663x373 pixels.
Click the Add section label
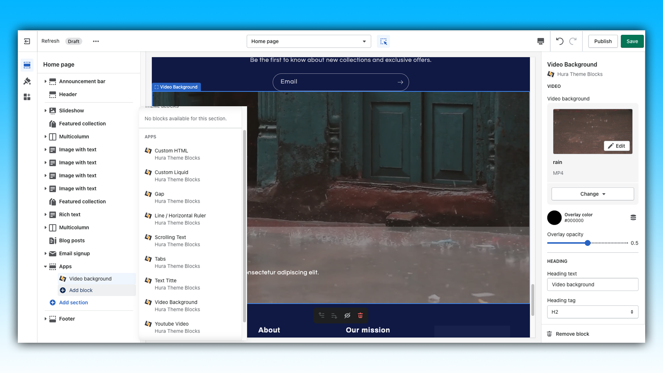point(73,303)
